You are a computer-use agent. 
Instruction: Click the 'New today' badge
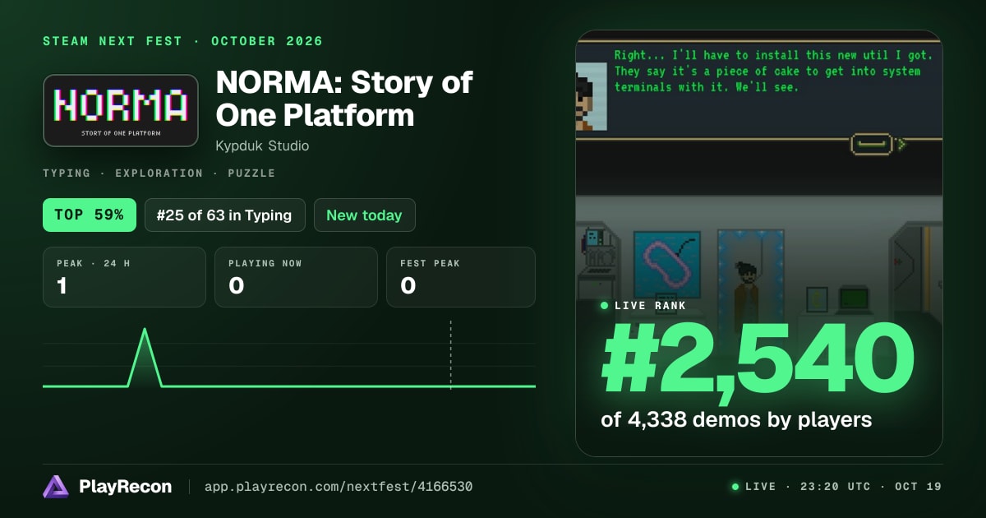(364, 215)
